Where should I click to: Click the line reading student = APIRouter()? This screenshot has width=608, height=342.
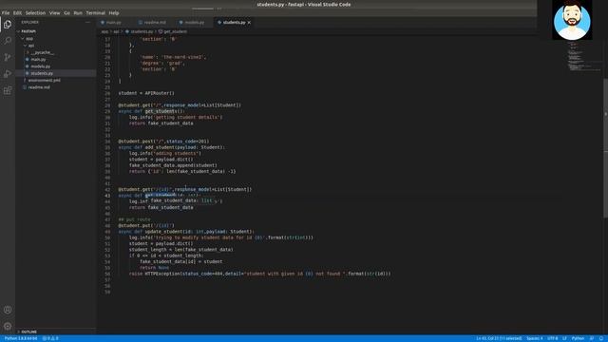pyautogui.click(x=146, y=93)
